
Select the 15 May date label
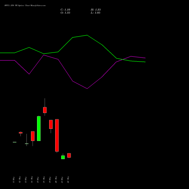(x=38, y=180)
